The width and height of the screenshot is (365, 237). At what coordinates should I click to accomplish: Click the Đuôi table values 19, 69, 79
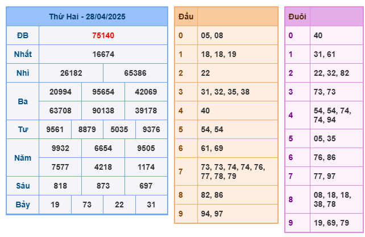(x=331, y=223)
